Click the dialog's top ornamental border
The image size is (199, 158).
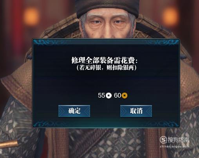pos(106,42)
